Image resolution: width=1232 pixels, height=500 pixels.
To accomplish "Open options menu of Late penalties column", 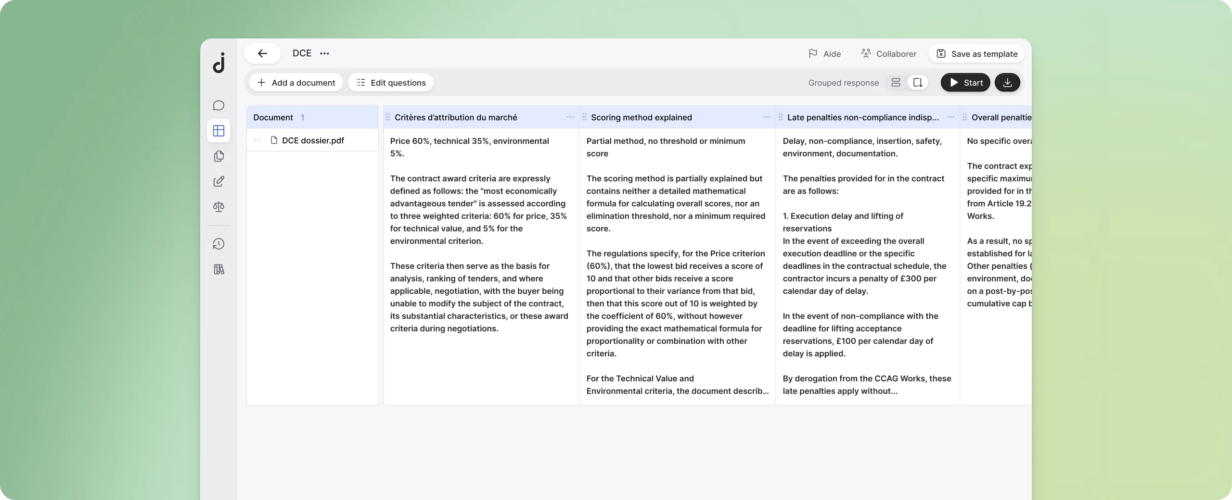I will [x=951, y=117].
